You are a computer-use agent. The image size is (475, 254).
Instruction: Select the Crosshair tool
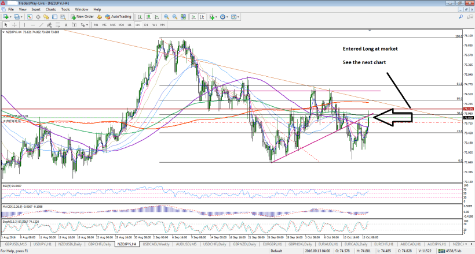(14, 25)
